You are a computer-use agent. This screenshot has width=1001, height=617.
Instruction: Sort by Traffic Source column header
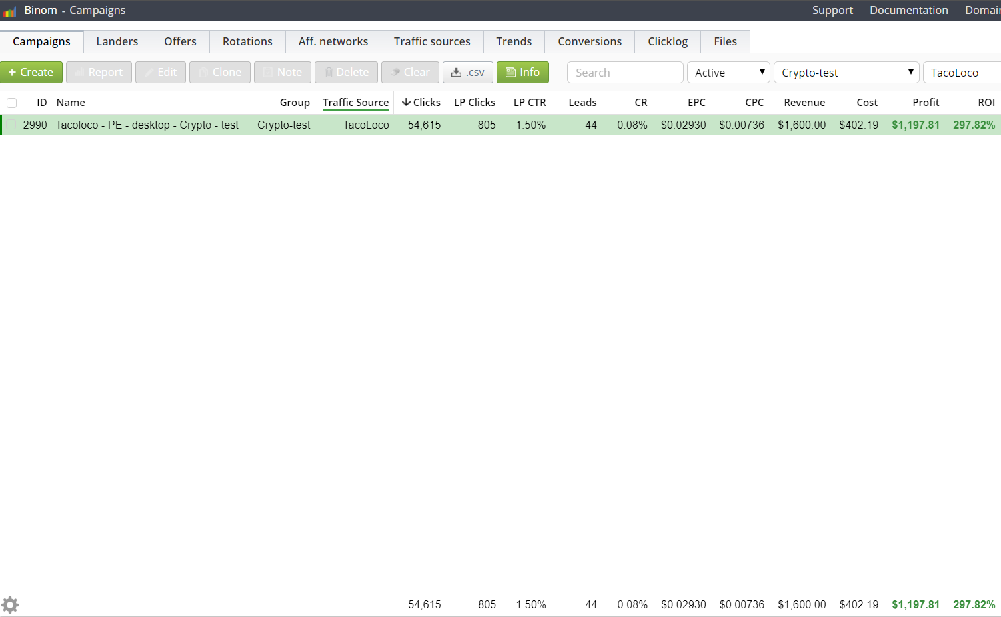coord(355,103)
